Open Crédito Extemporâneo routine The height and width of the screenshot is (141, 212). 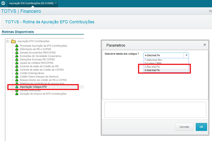click(x=32, y=73)
